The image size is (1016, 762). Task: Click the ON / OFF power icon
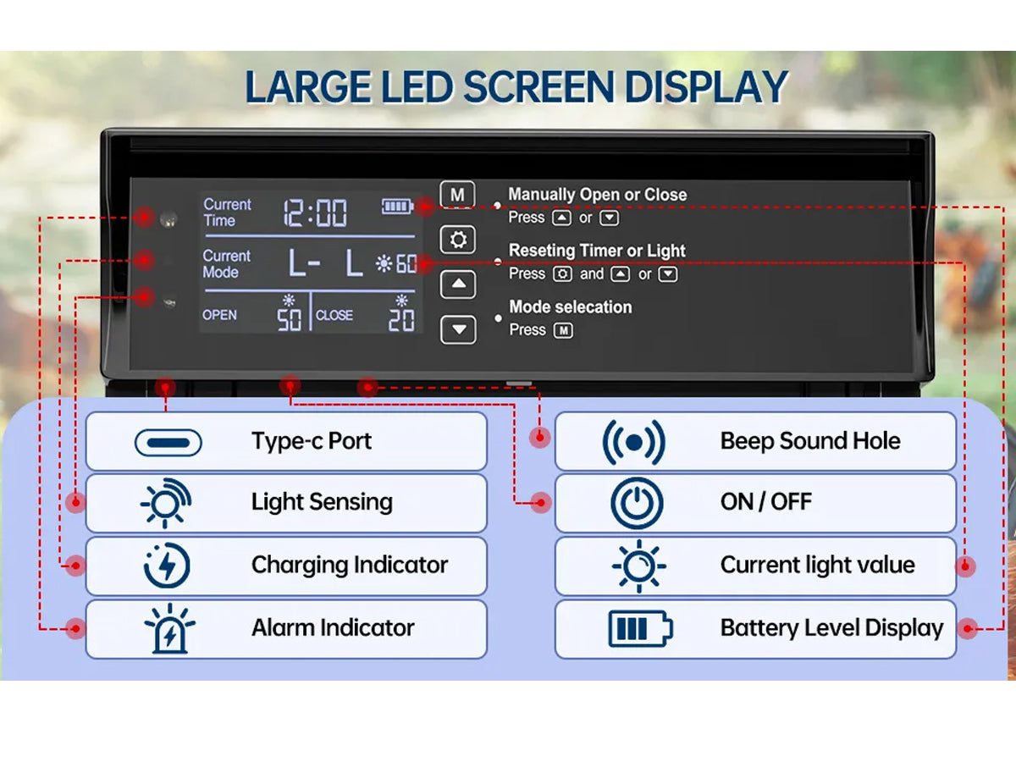pyautogui.click(x=636, y=504)
